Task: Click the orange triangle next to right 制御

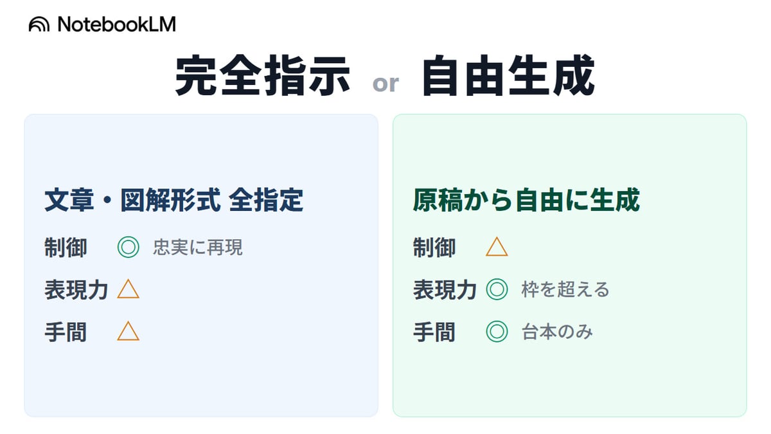Action: (x=497, y=248)
